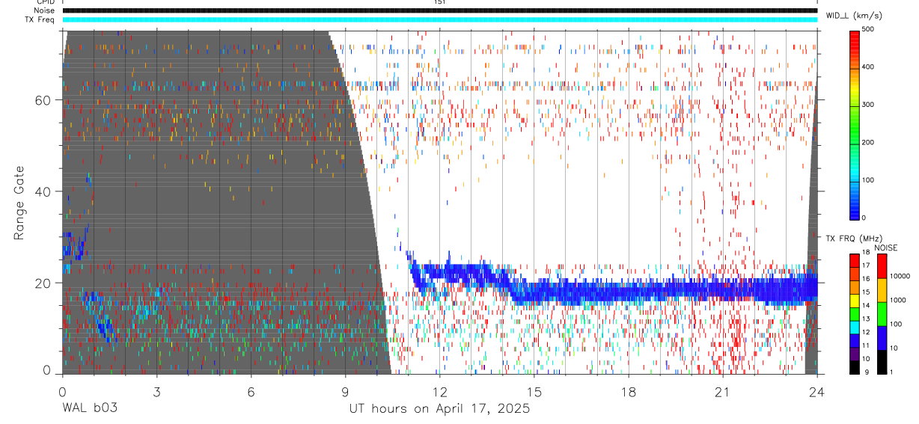Pick the green middle of width colorbar
The width and height of the screenshot is (919, 424).
click(x=855, y=124)
